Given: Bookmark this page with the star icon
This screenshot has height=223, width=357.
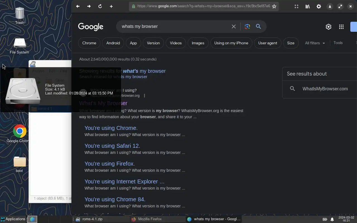Looking at the screenshot, I should tap(274, 6).
